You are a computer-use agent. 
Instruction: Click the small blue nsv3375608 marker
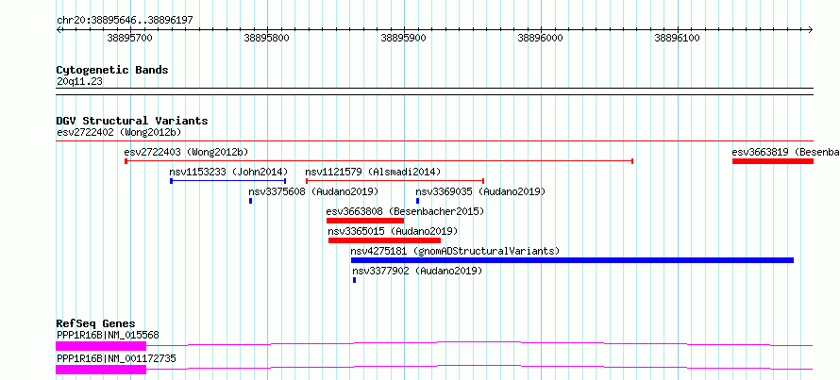click(x=250, y=201)
